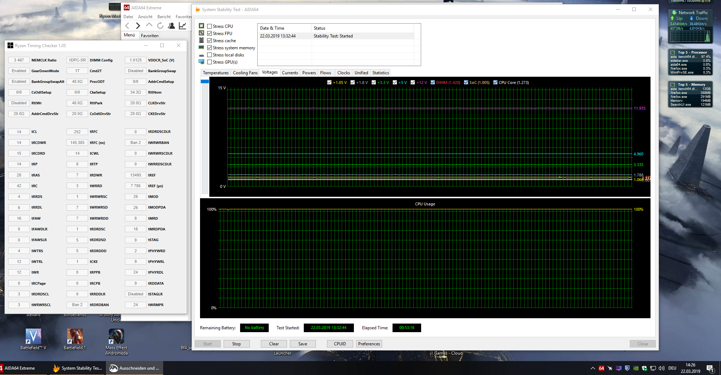Click the System Stability Test taskbar button
The image size is (721, 375).
click(x=78, y=368)
